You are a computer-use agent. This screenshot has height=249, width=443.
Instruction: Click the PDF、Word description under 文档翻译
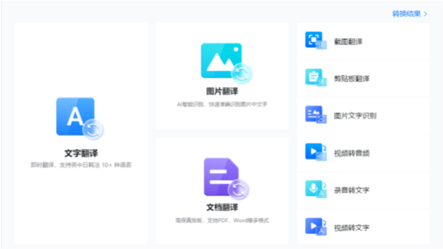[222, 220]
